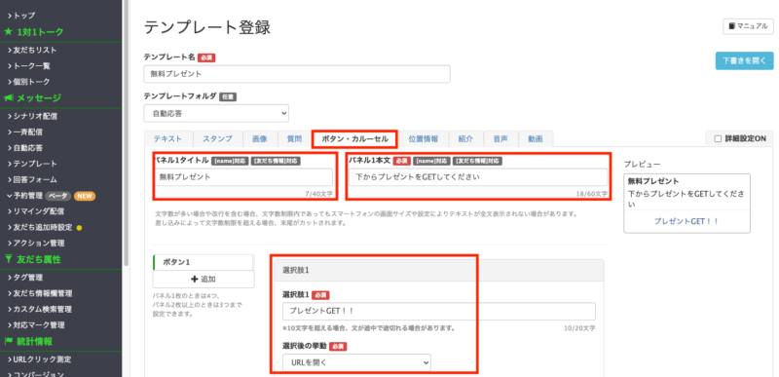The width and height of the screenshot is (779, 377).
Task: Click the NEW badge beside 予約管理
Action: coord(85,196)
